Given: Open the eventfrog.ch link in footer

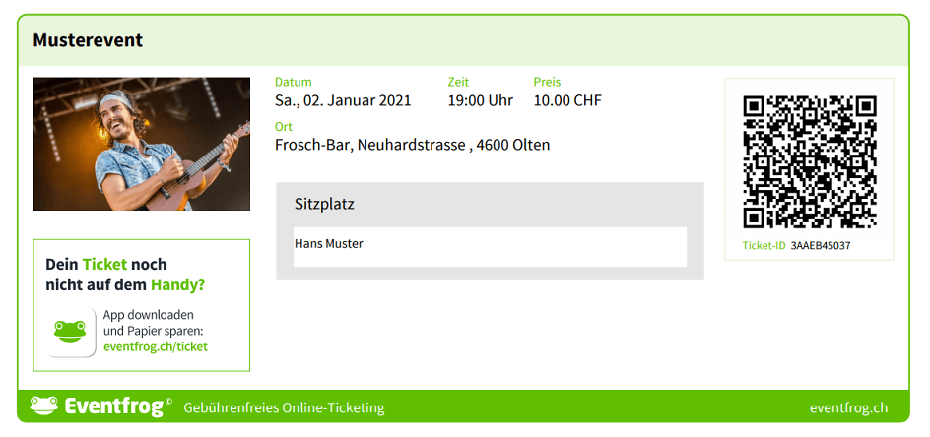Looking at the screenshot, I should pos(848,407).
